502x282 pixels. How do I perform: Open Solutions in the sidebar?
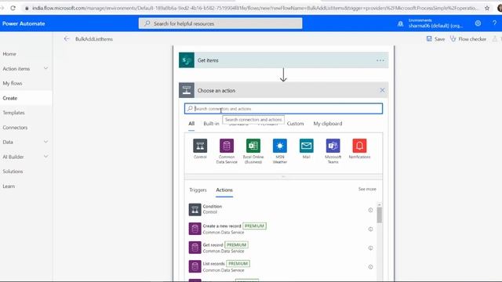13,172
